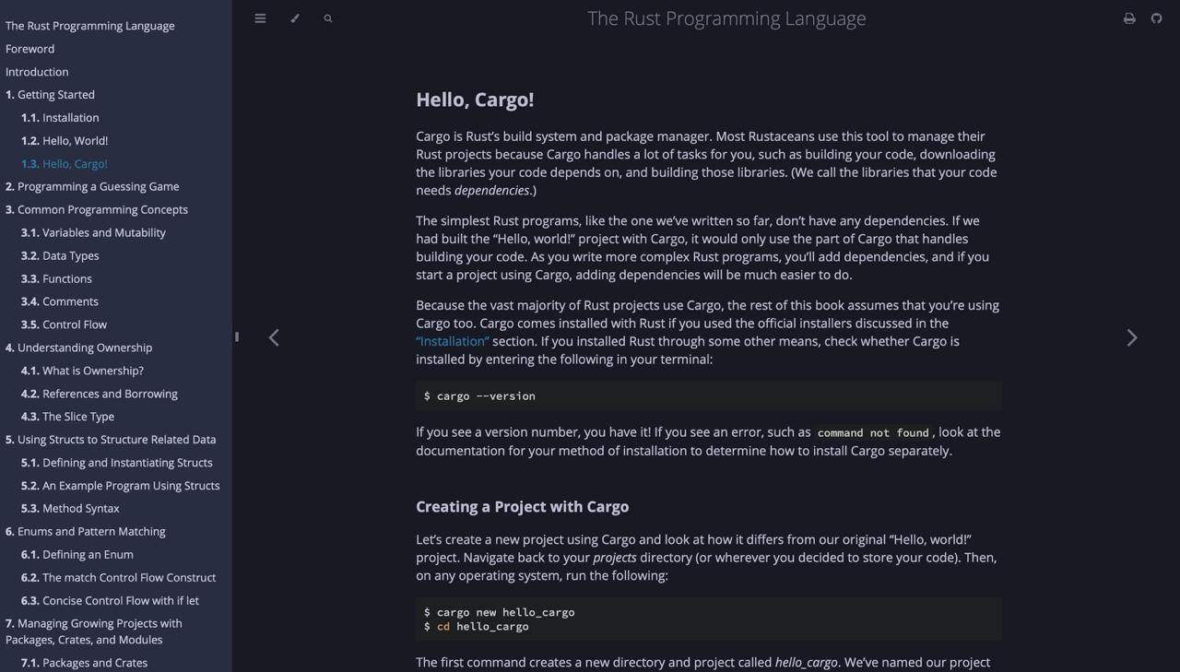Open the GitHub repository icon
The height and width of the screenshot is (672, 1180).
1156,18
